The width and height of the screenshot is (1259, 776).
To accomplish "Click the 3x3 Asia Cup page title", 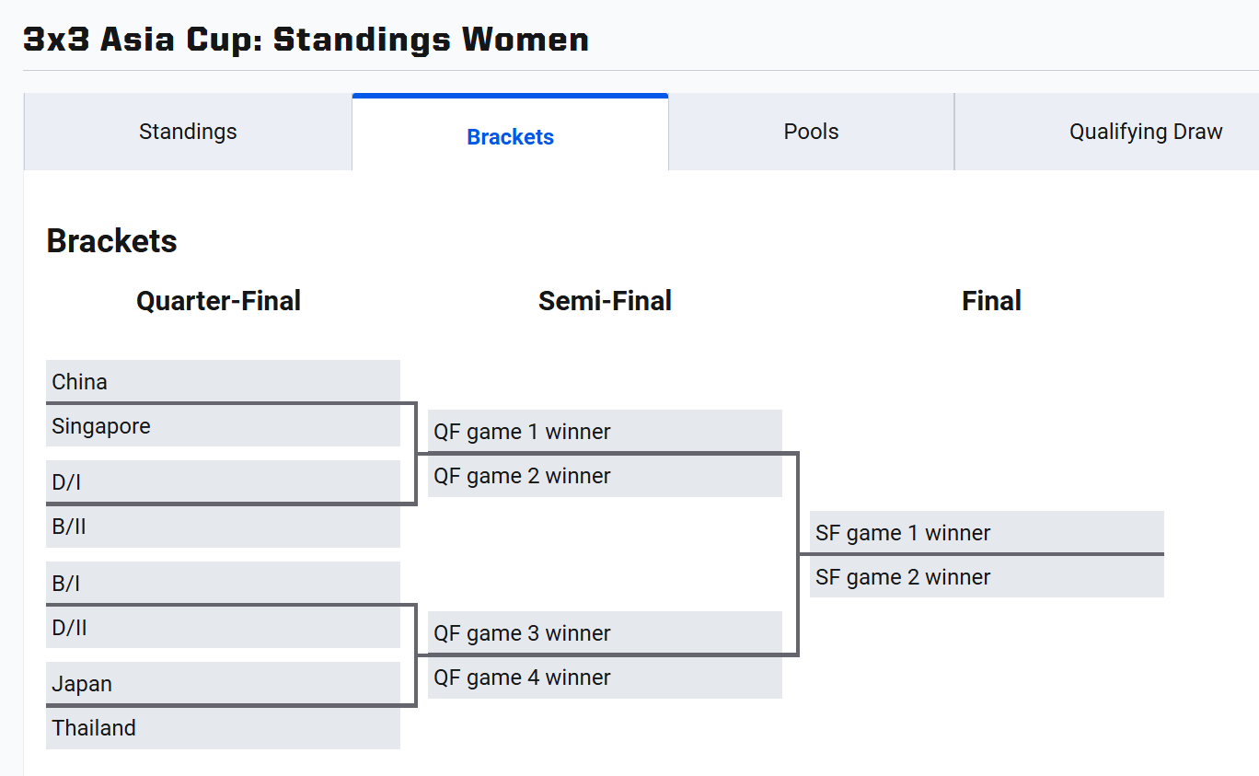I will tap(306, 40).
